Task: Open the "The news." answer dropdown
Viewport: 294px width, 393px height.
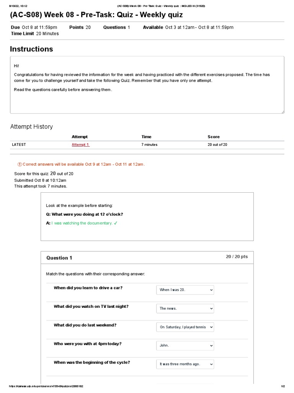Action: click(x=185, y=309)
